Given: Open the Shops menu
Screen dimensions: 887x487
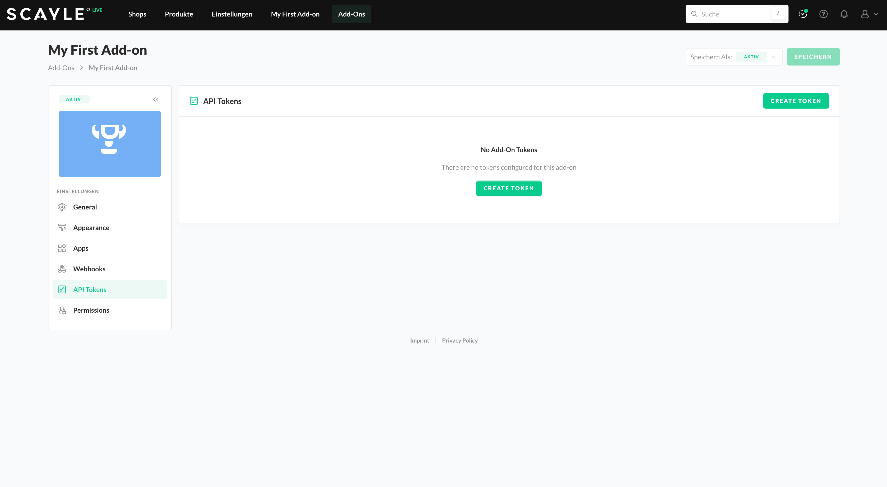Looking at the screenshot, I should tap(137, 14).
